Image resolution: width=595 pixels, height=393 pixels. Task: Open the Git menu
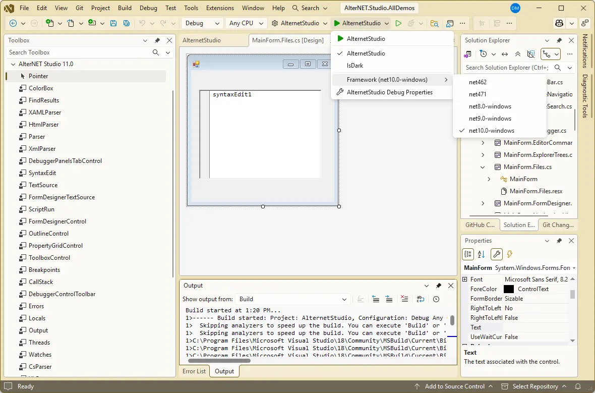79,8
